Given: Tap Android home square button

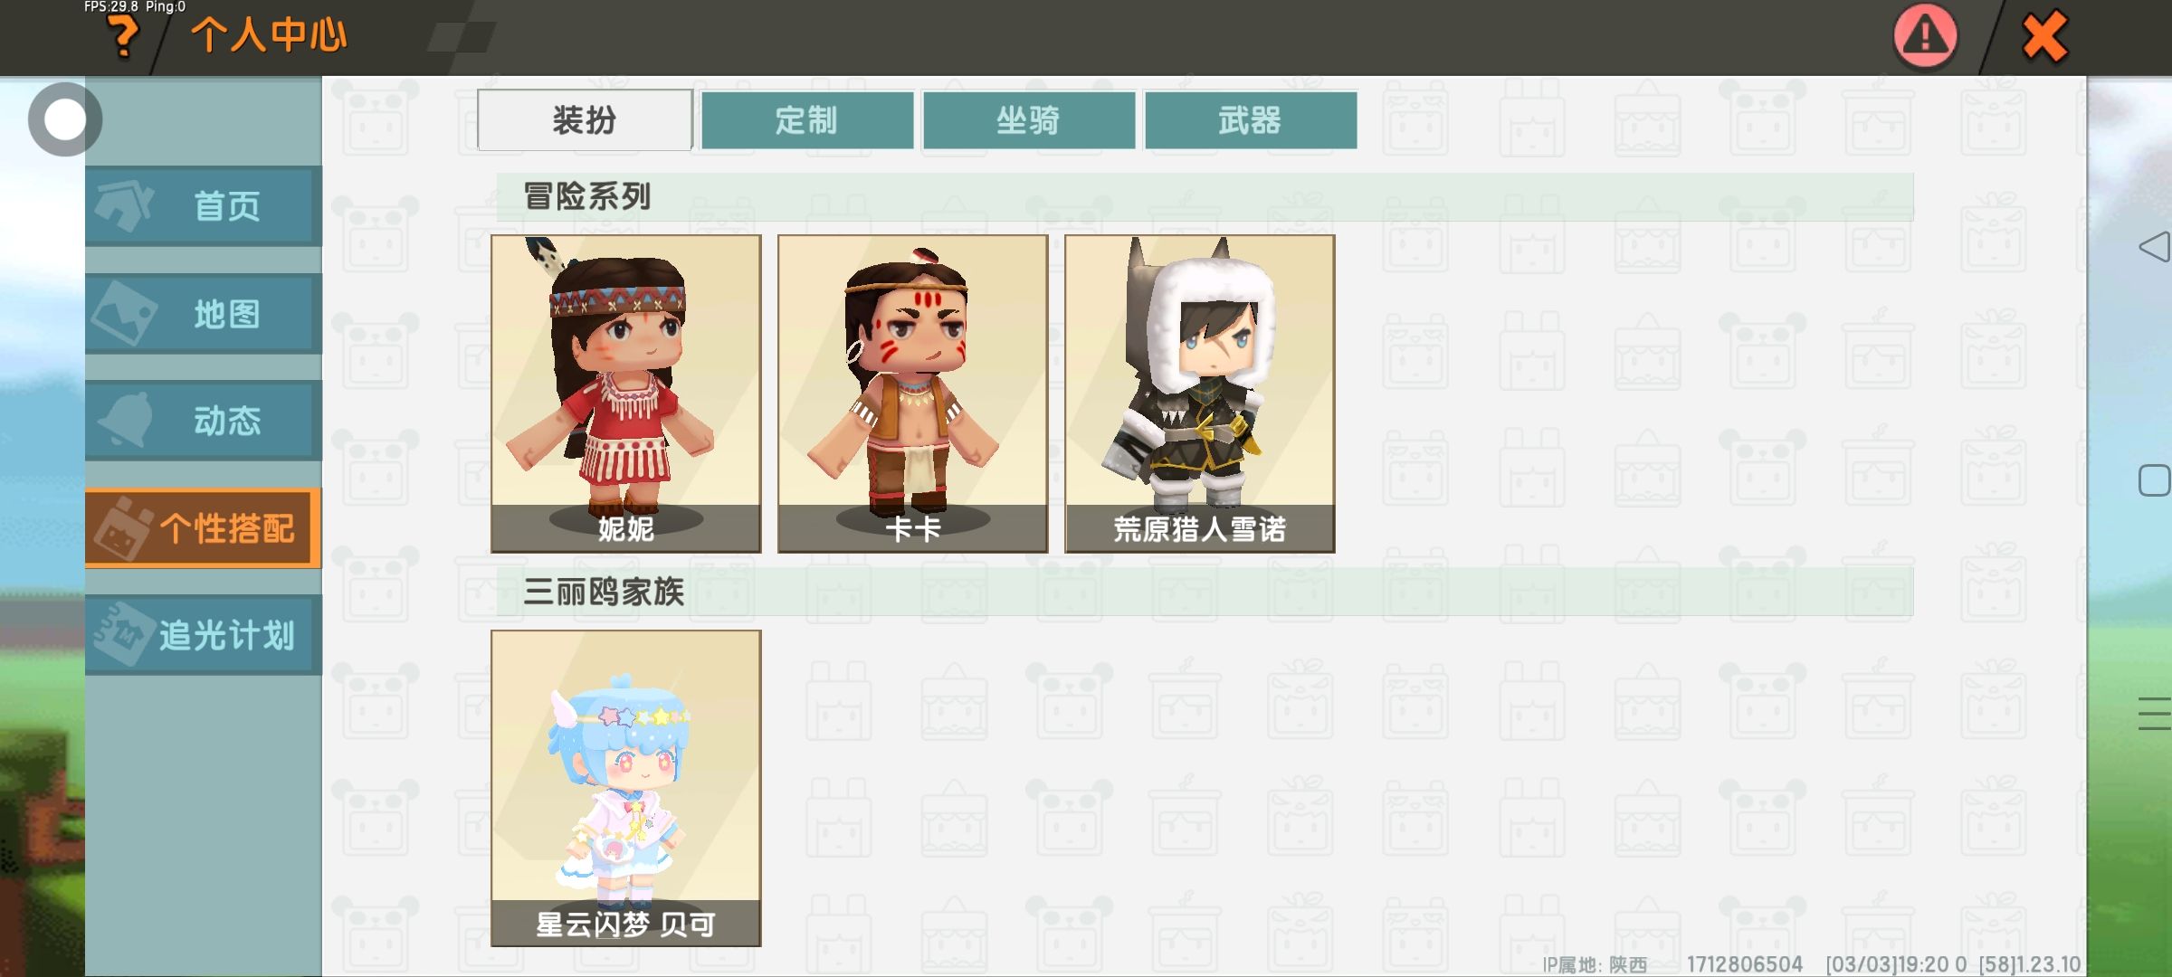Looking at the screenshot, I should coord(2155,480).
